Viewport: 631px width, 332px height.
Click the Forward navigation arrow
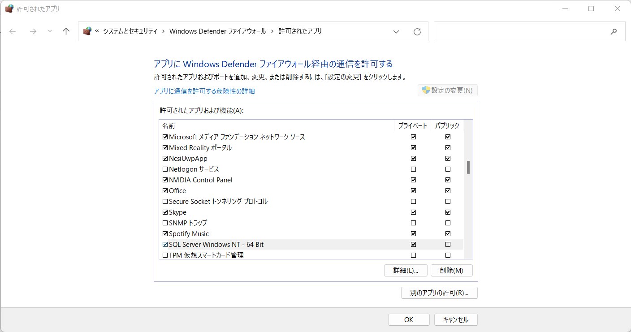coord(33,31)
